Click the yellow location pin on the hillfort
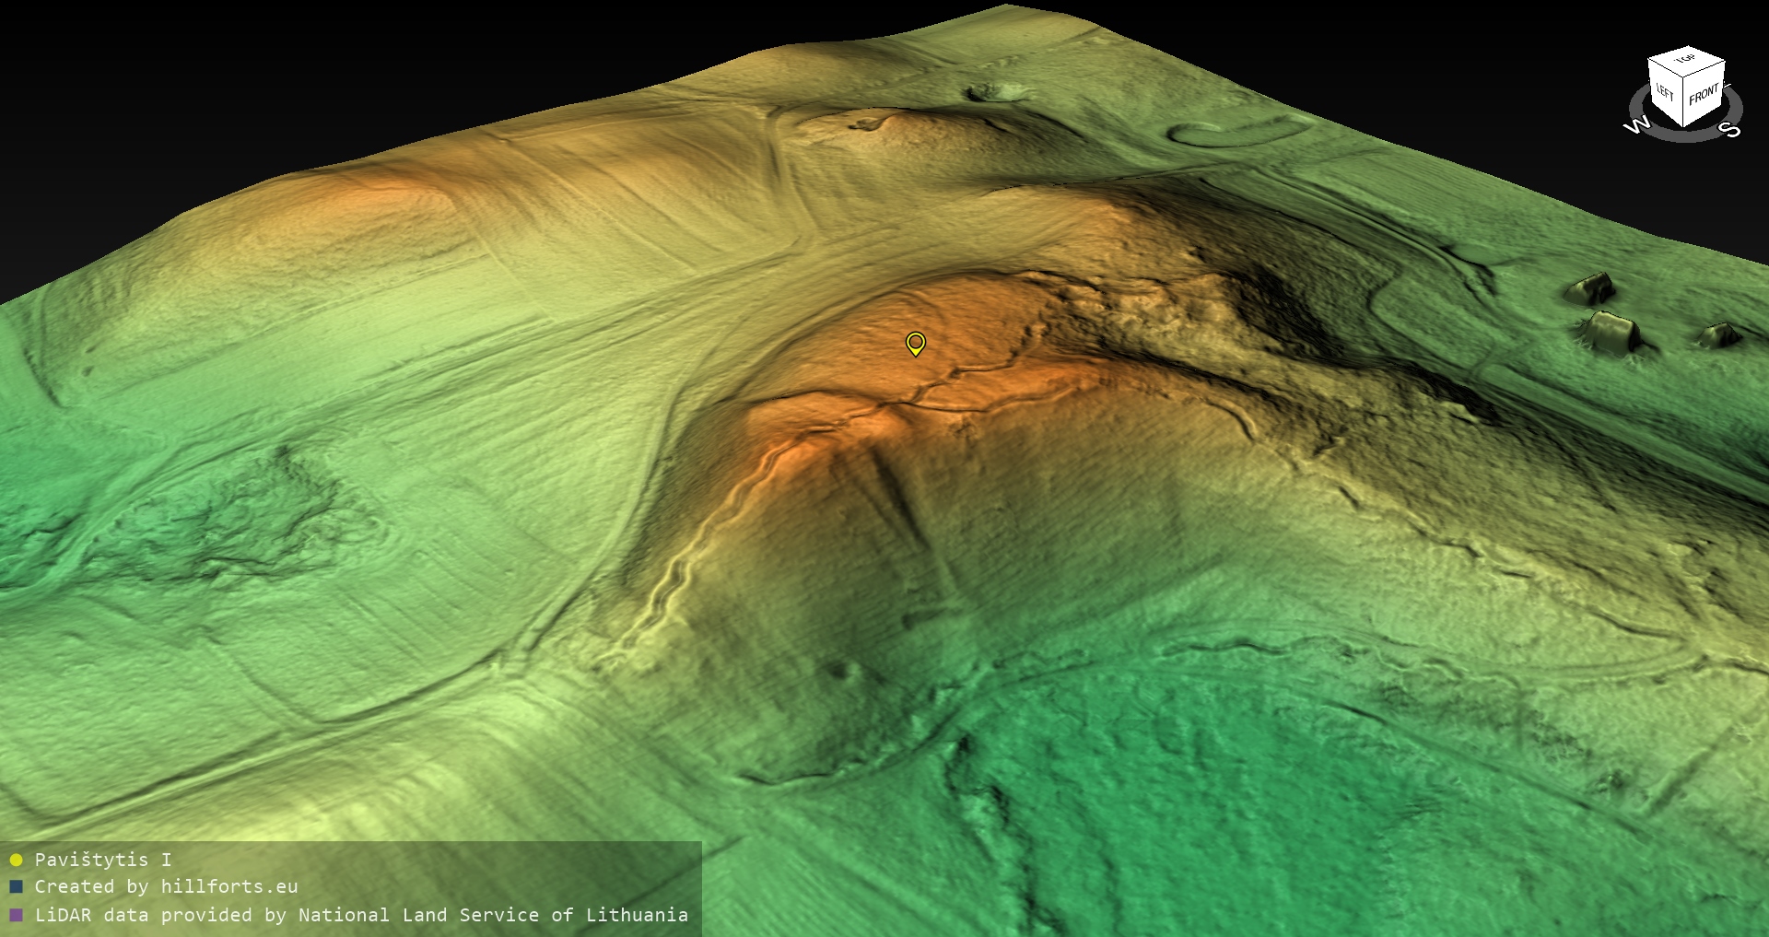 [x=915, y=343]
